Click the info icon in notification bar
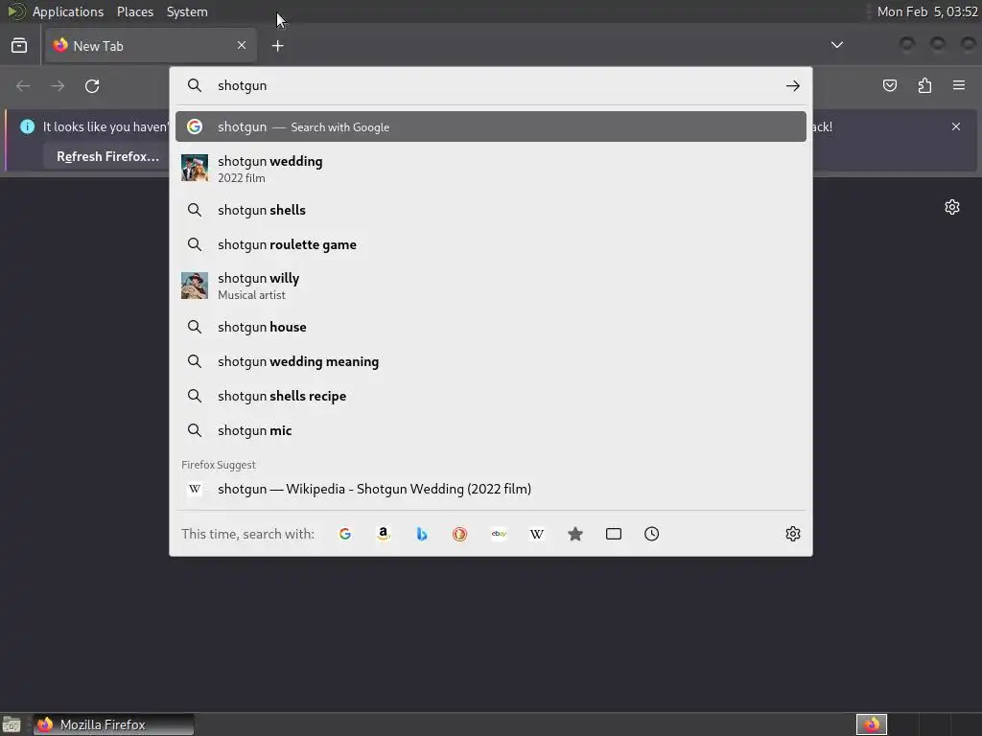The image size is (982, 736). (x=27, y=126)
